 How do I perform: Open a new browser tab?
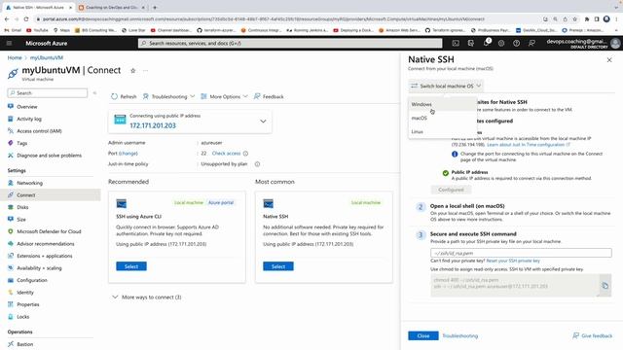point(155,7)
